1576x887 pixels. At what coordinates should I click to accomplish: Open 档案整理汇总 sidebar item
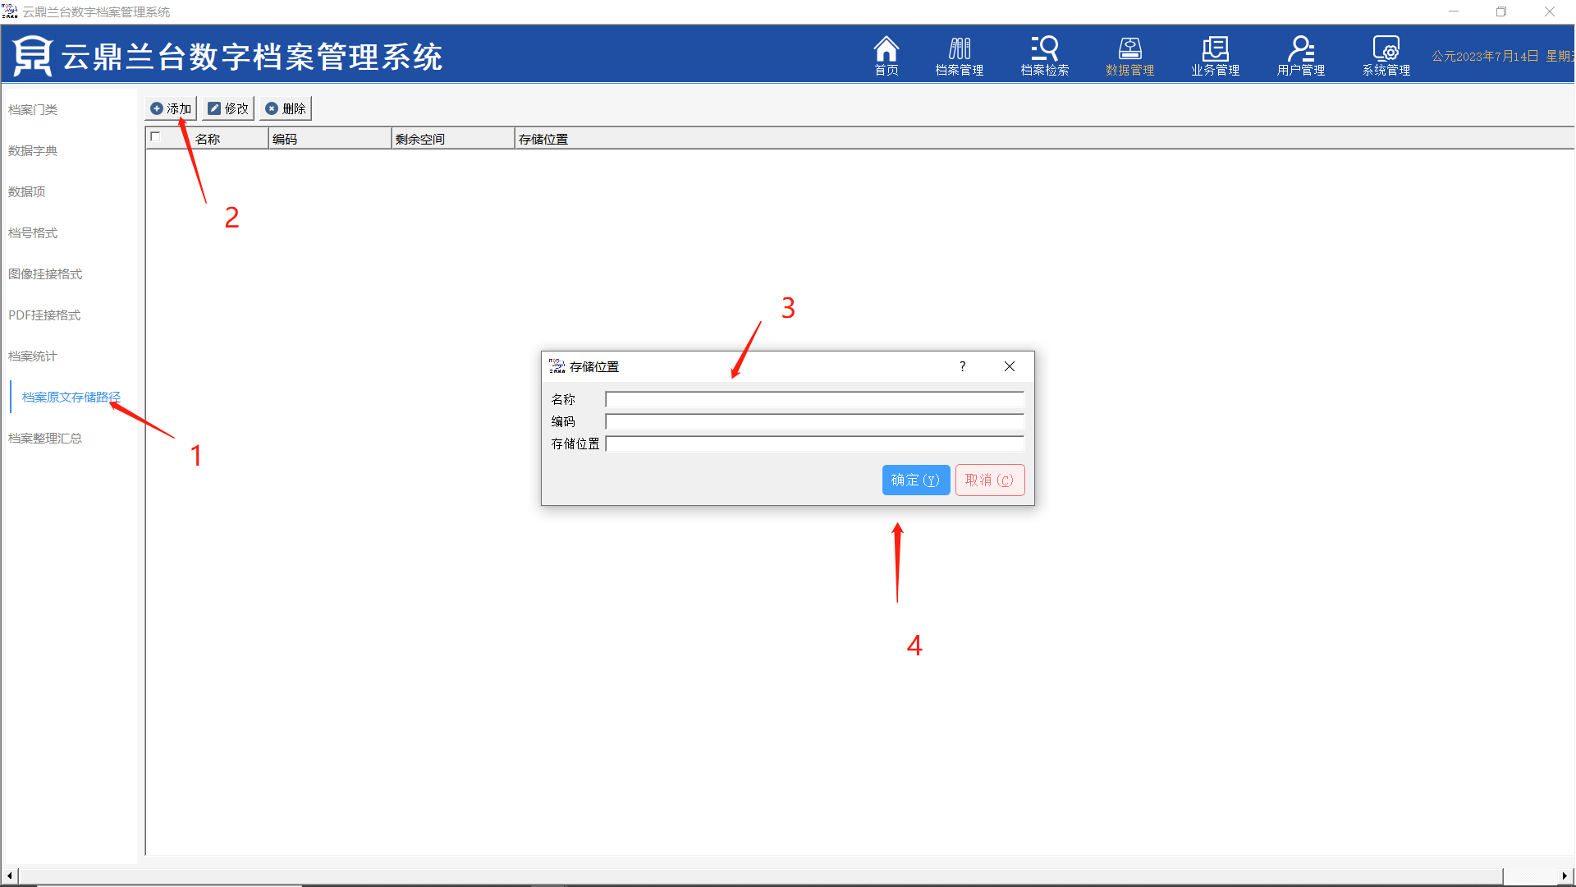coord(45,438)
